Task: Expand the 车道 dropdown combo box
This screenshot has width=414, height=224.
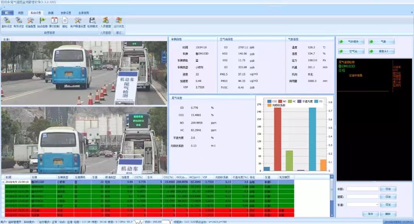Action: tap(363, 205)
